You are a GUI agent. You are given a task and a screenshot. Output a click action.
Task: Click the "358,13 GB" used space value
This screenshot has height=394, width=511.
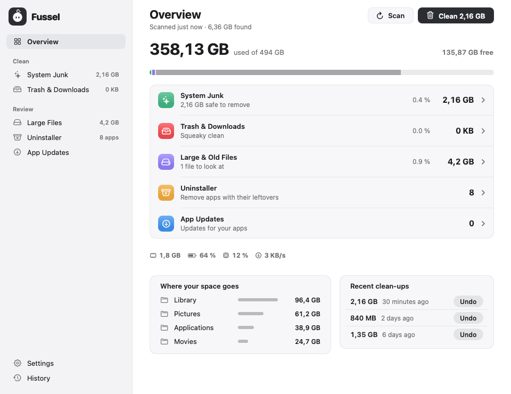click(189, 50)
